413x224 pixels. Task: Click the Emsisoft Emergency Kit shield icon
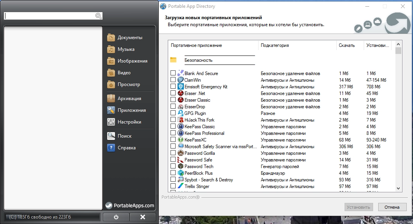pos(180,87)
